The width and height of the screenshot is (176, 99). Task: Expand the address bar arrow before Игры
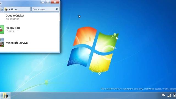(10, 9)
